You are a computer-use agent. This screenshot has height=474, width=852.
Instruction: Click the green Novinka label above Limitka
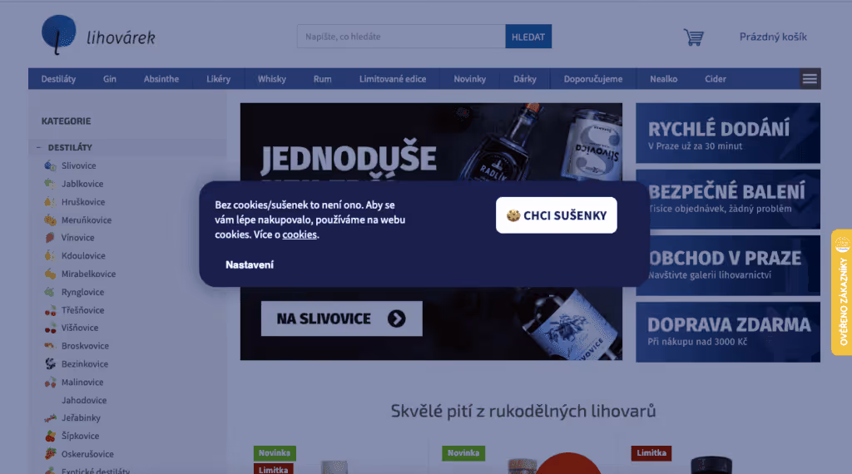[275, 453]
